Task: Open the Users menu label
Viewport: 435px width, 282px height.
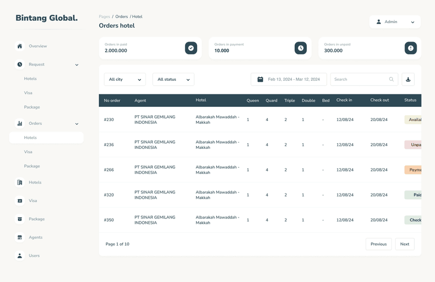Action: 34,255
